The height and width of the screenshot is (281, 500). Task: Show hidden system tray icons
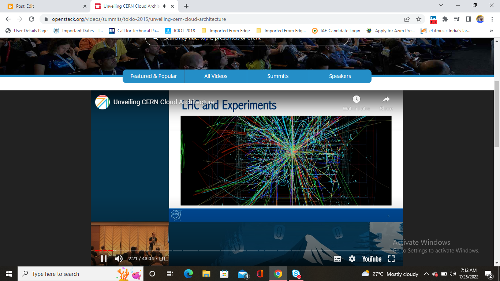click(x=426, y=274)
